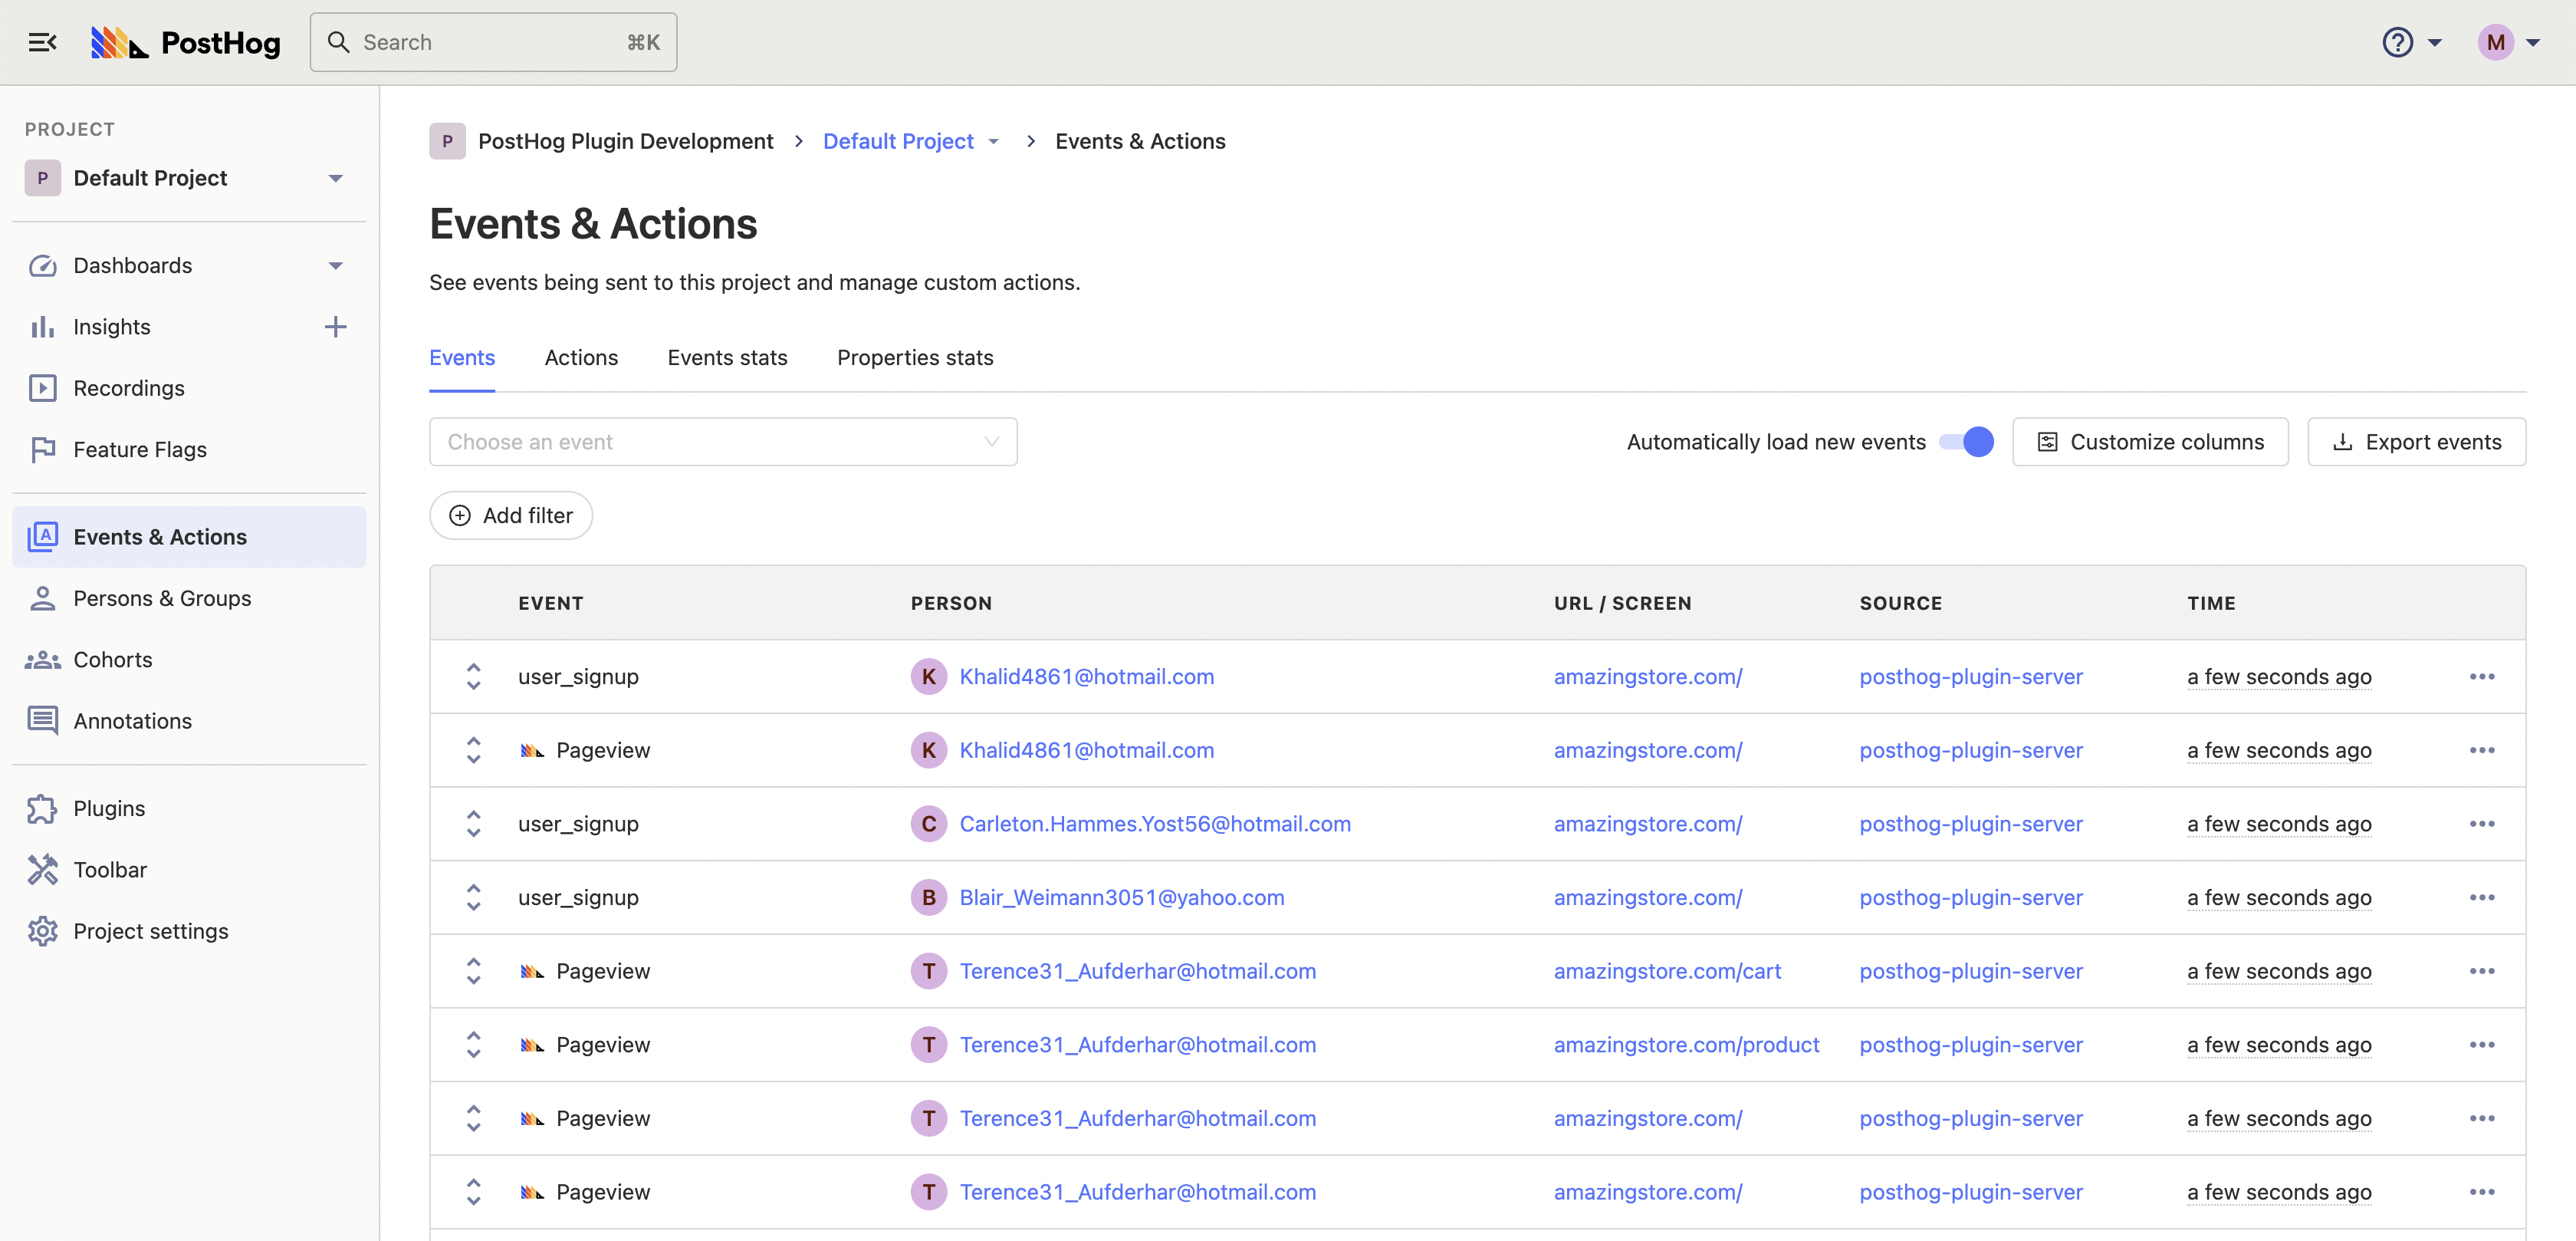
Task: Open the help question mark icon
Action: 2397,42
